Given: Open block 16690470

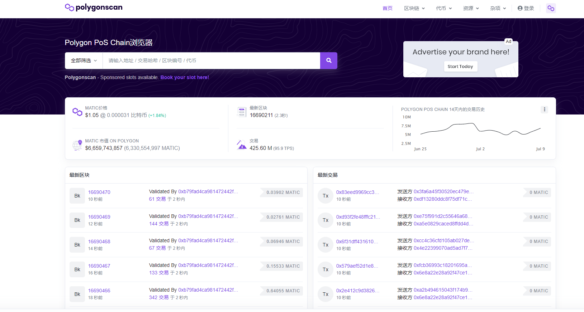Looking at the screenshot, I should [99, 192].
